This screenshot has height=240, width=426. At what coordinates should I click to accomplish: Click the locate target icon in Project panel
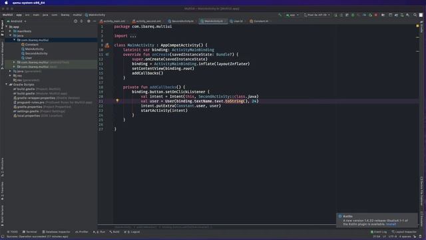(75, 21)
